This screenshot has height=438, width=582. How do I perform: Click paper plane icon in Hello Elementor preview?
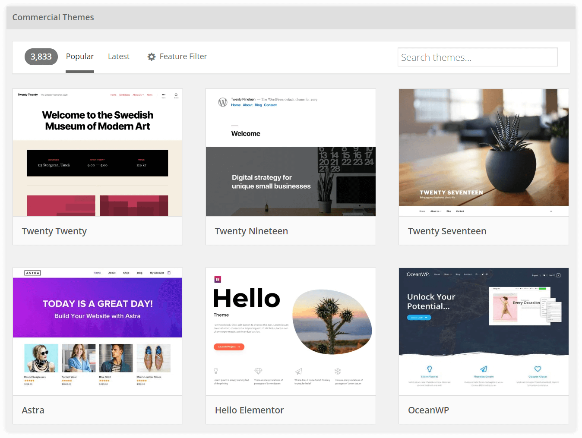[298, 371]
